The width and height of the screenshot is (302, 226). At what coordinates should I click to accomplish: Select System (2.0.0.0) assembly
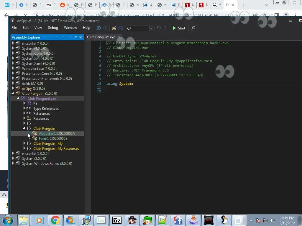pos(34,158)
